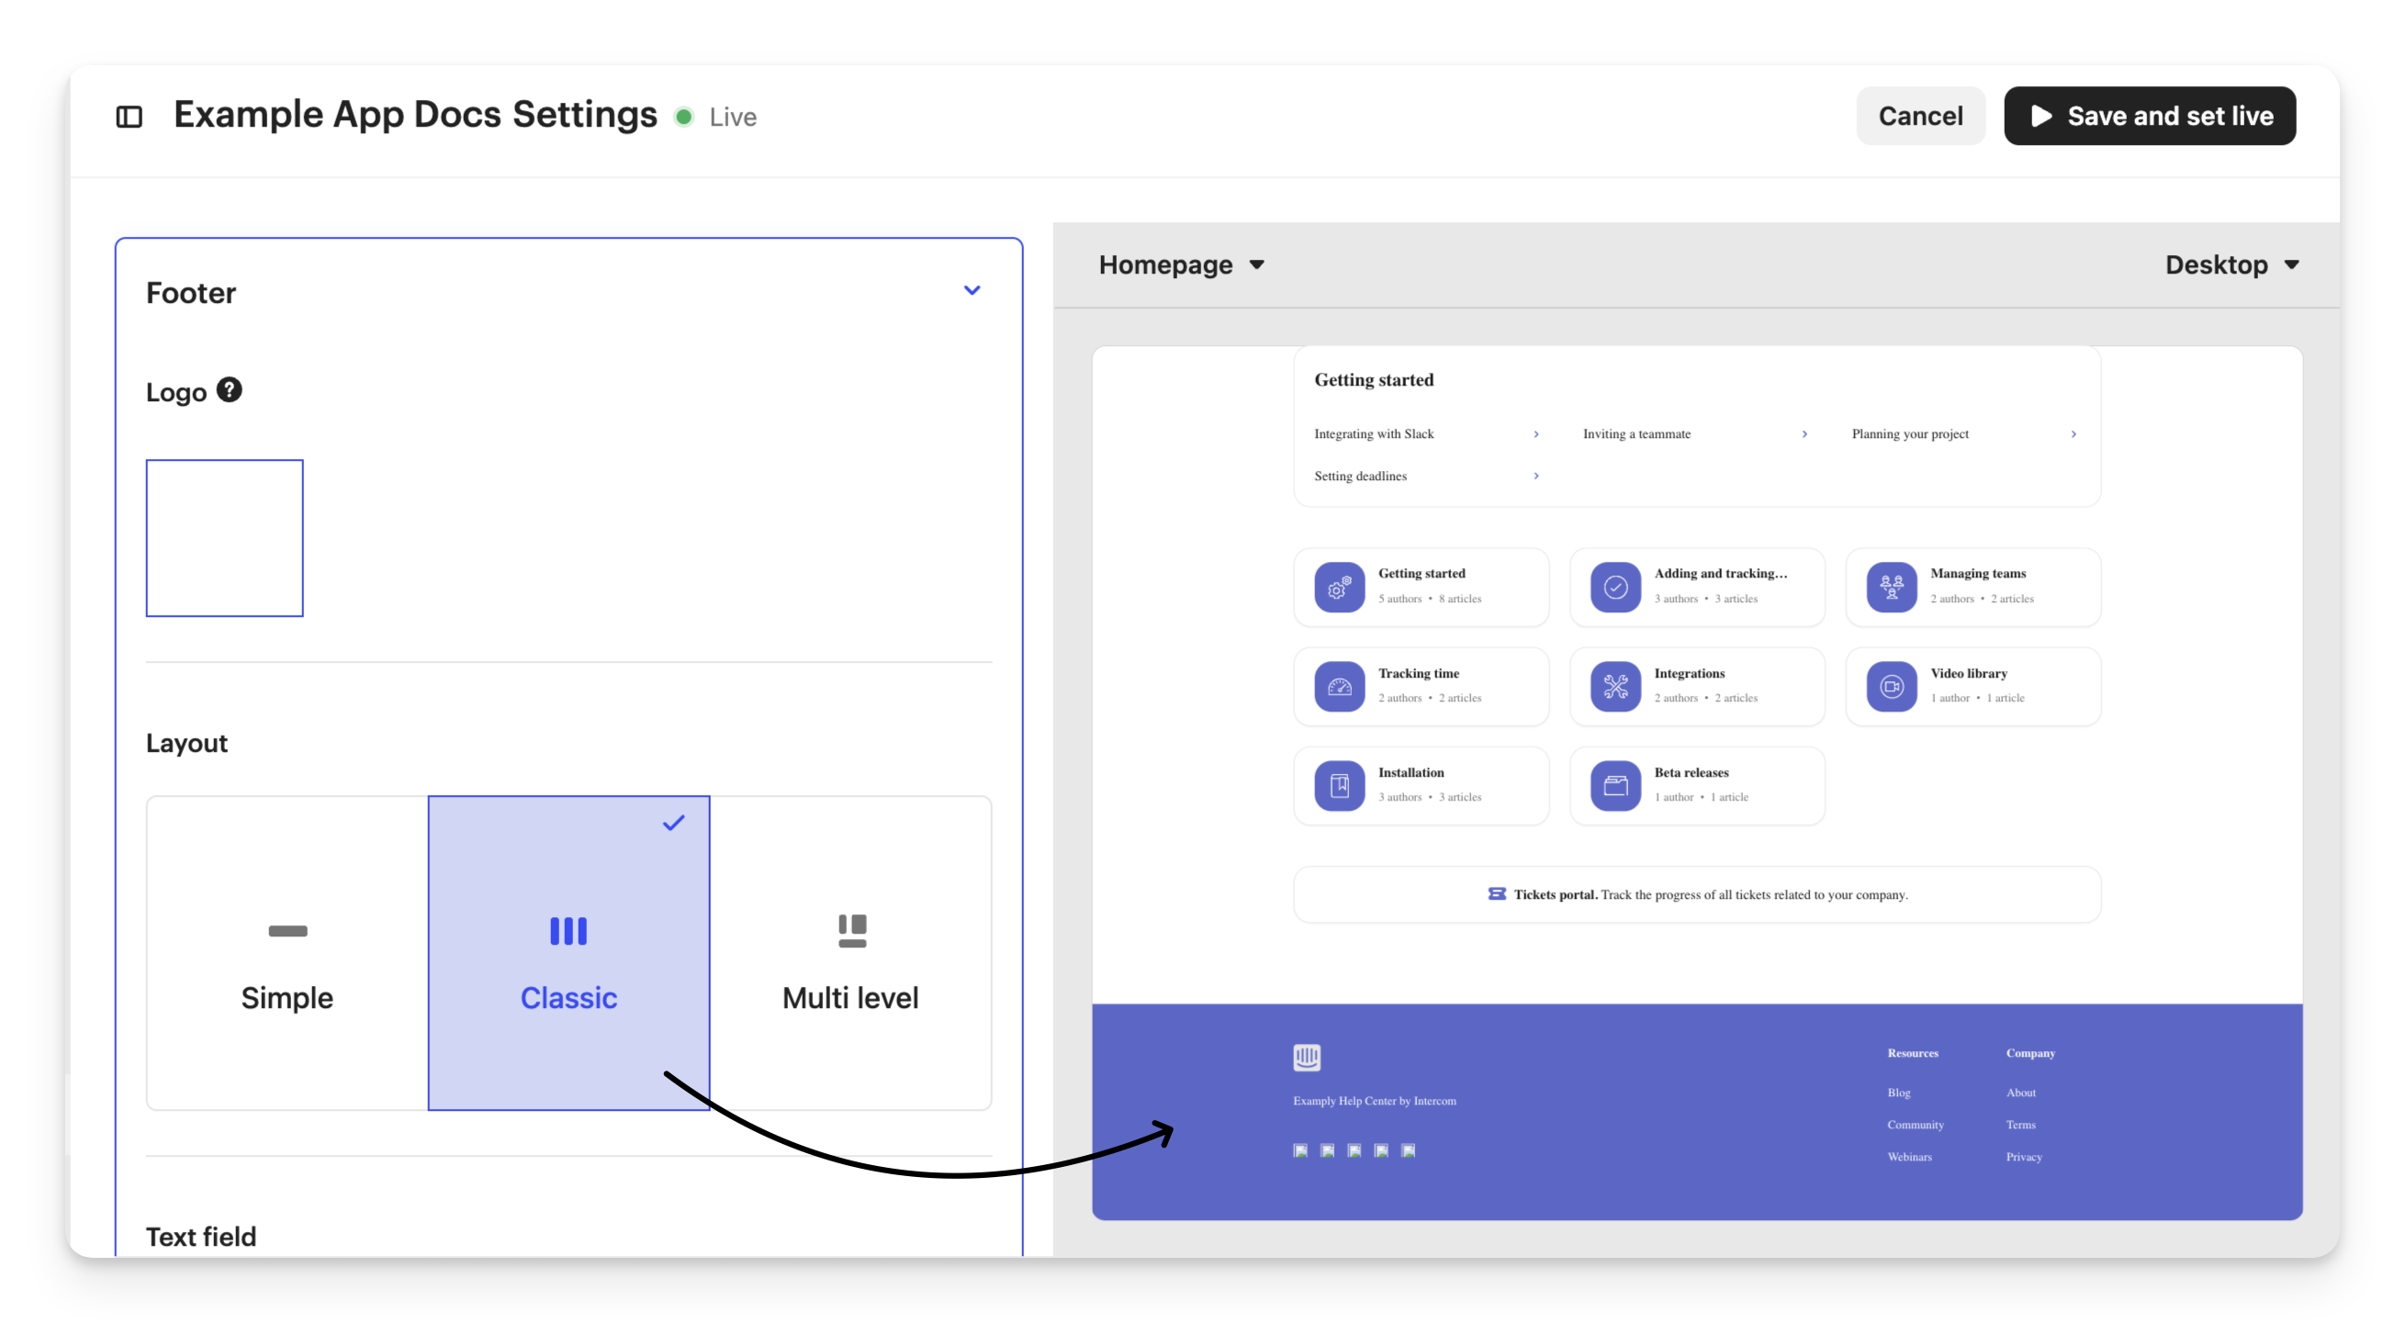Click the Video library camera icon

(x=1892, y=687)
